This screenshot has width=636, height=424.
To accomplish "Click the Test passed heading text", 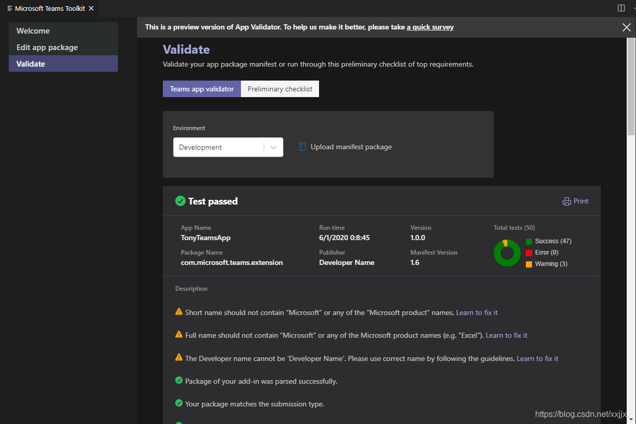I will 213,201.
